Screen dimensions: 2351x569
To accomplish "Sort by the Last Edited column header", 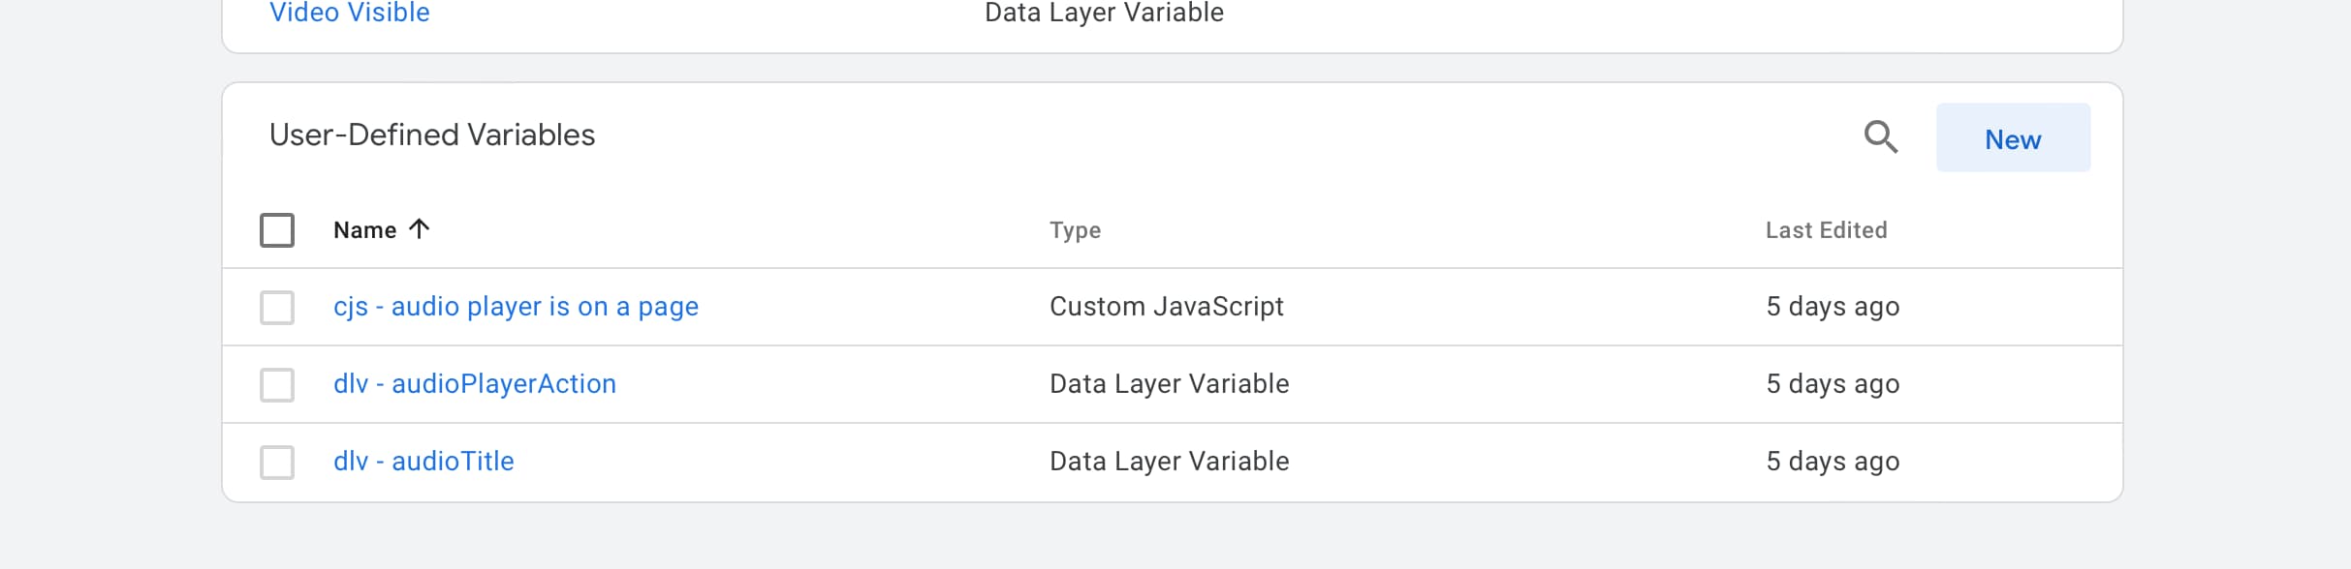I will click(1826, 230).
